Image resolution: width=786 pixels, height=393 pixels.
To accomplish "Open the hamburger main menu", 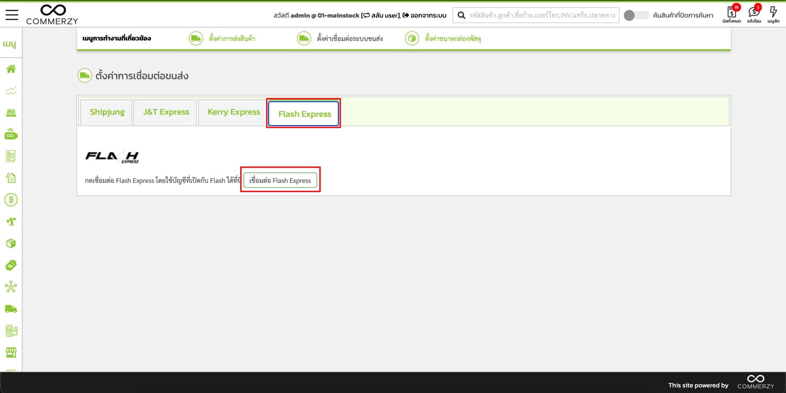I will tap(11, 15).
